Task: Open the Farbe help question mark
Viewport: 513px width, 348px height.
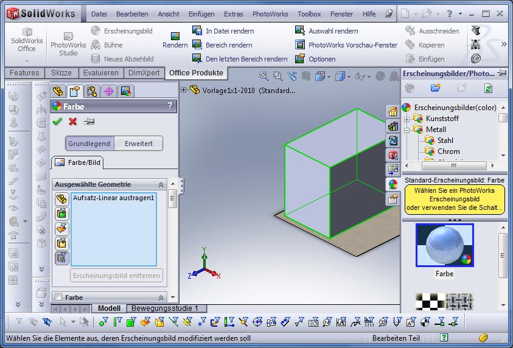Action: tap(170, 106)
